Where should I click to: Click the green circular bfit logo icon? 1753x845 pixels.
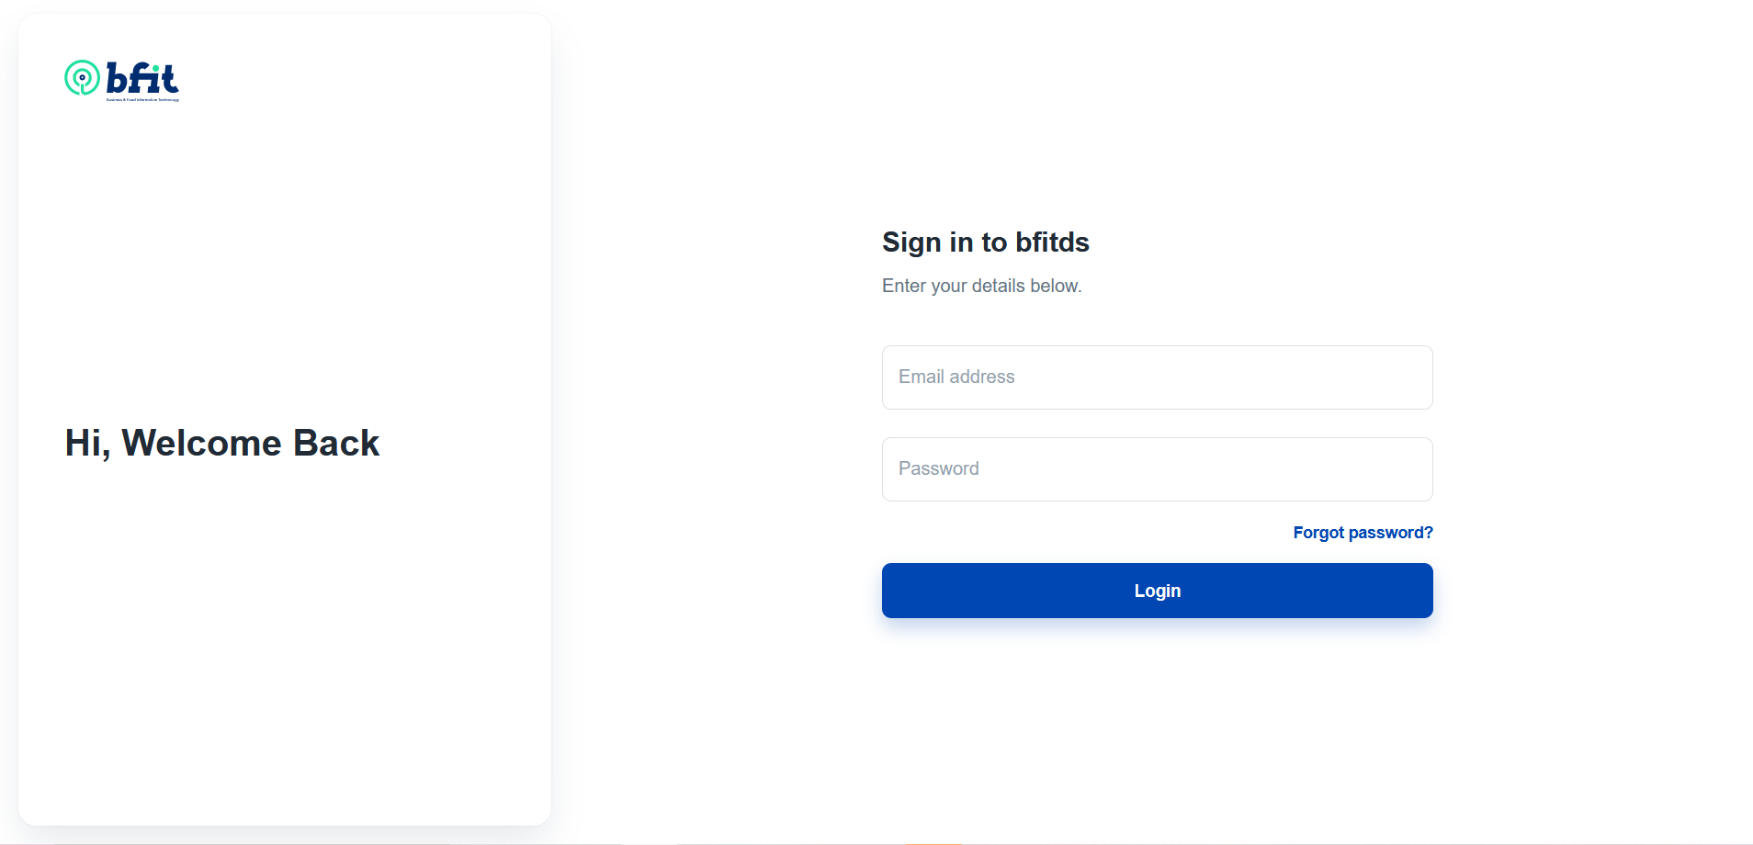click(82, 78)
